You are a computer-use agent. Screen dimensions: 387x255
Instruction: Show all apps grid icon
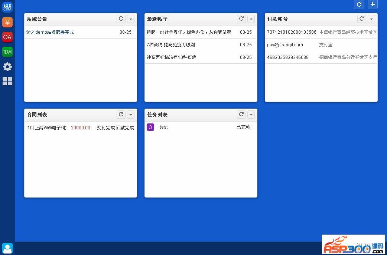coord(7,81)
